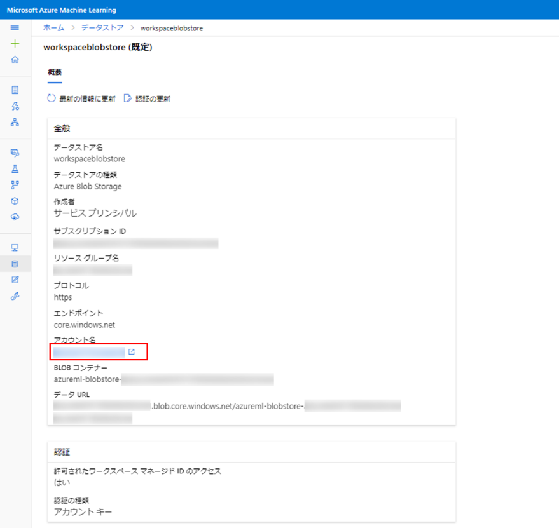Open the Designer hierarchy icon
Image resolution: width=559 pixels, height=528 pixels.
click(15, 122)
